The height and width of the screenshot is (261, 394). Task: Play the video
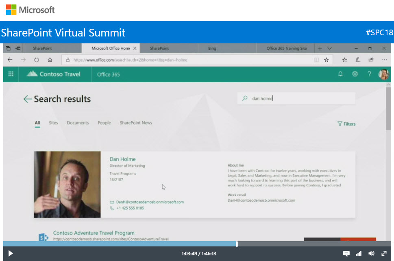click(x=10, y=253)
